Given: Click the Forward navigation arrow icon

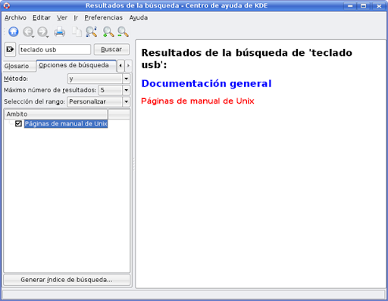Looking at the screenshot, I should [42, 32].
